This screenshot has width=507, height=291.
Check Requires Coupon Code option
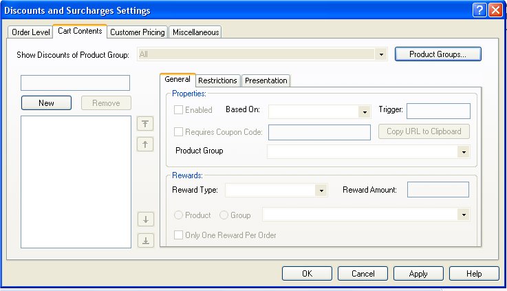(x=179, y=132)
